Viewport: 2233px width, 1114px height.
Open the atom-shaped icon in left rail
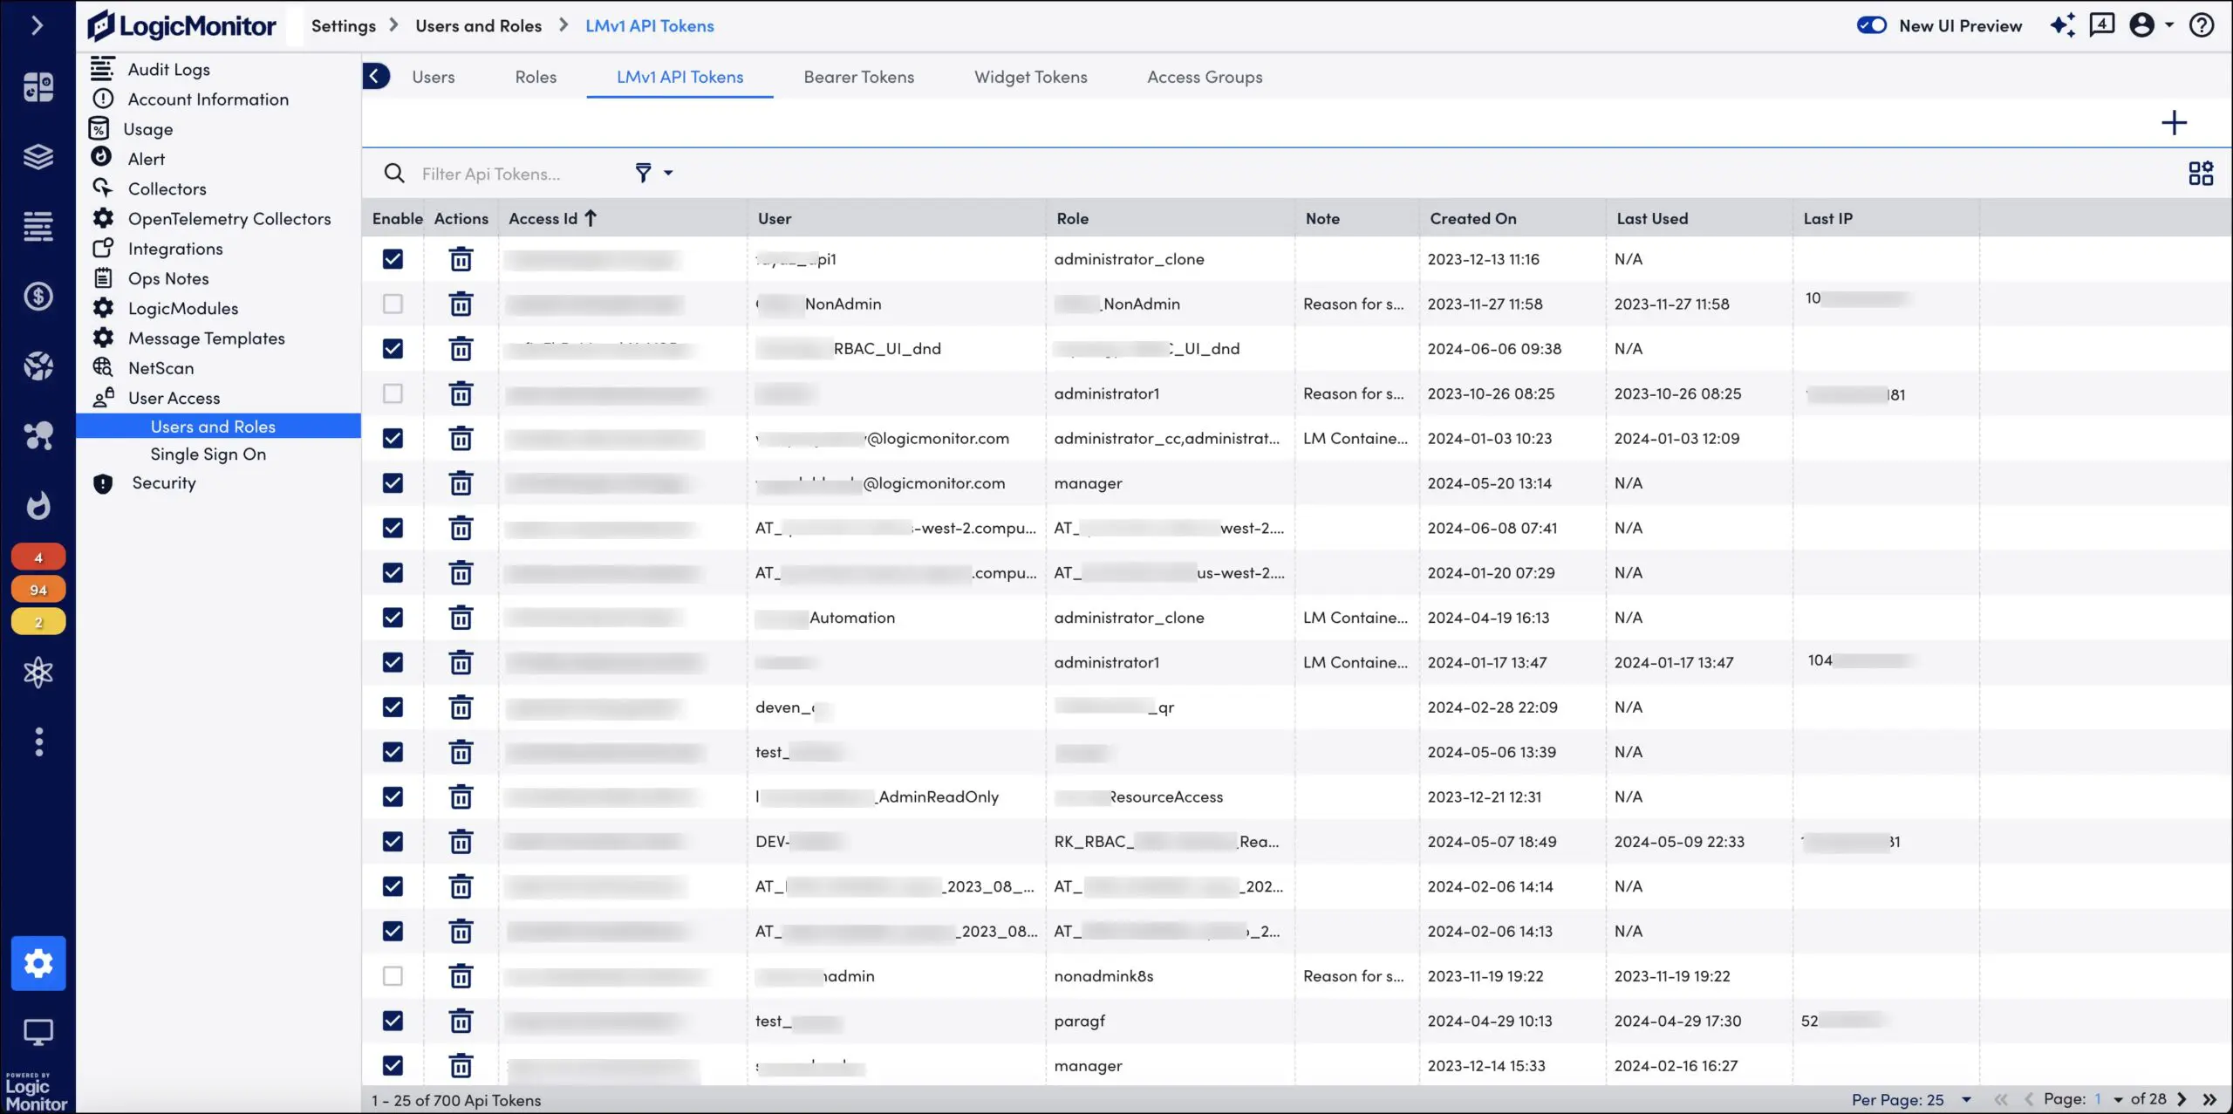click(x=38, y=672)
